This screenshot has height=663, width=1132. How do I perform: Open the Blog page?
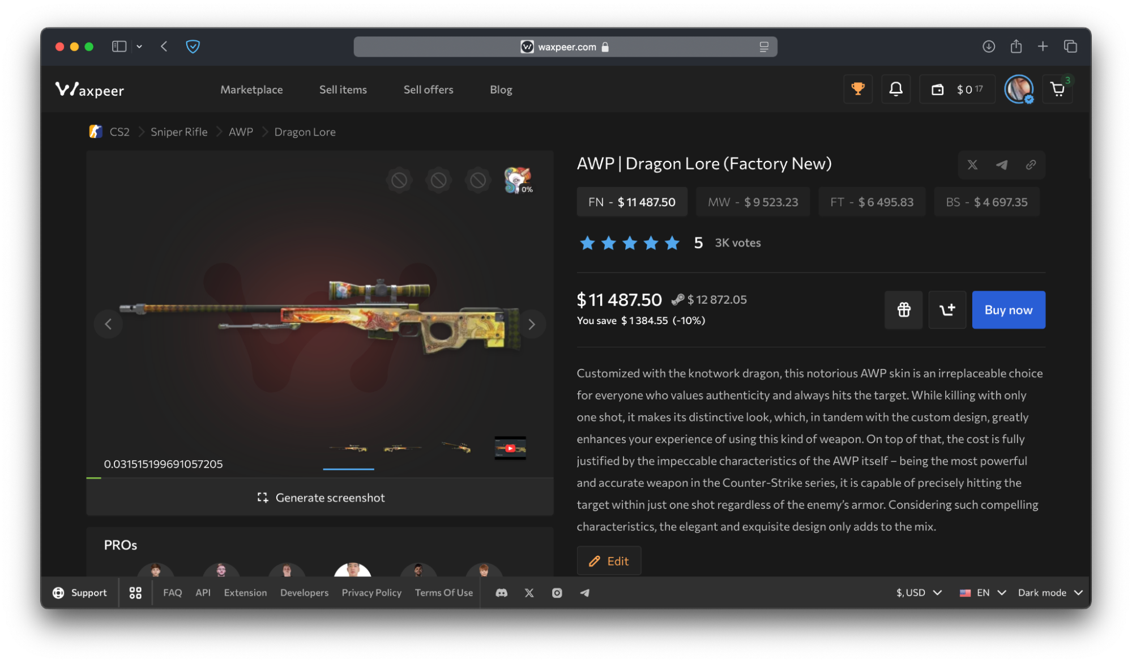(x=501, y=90)
